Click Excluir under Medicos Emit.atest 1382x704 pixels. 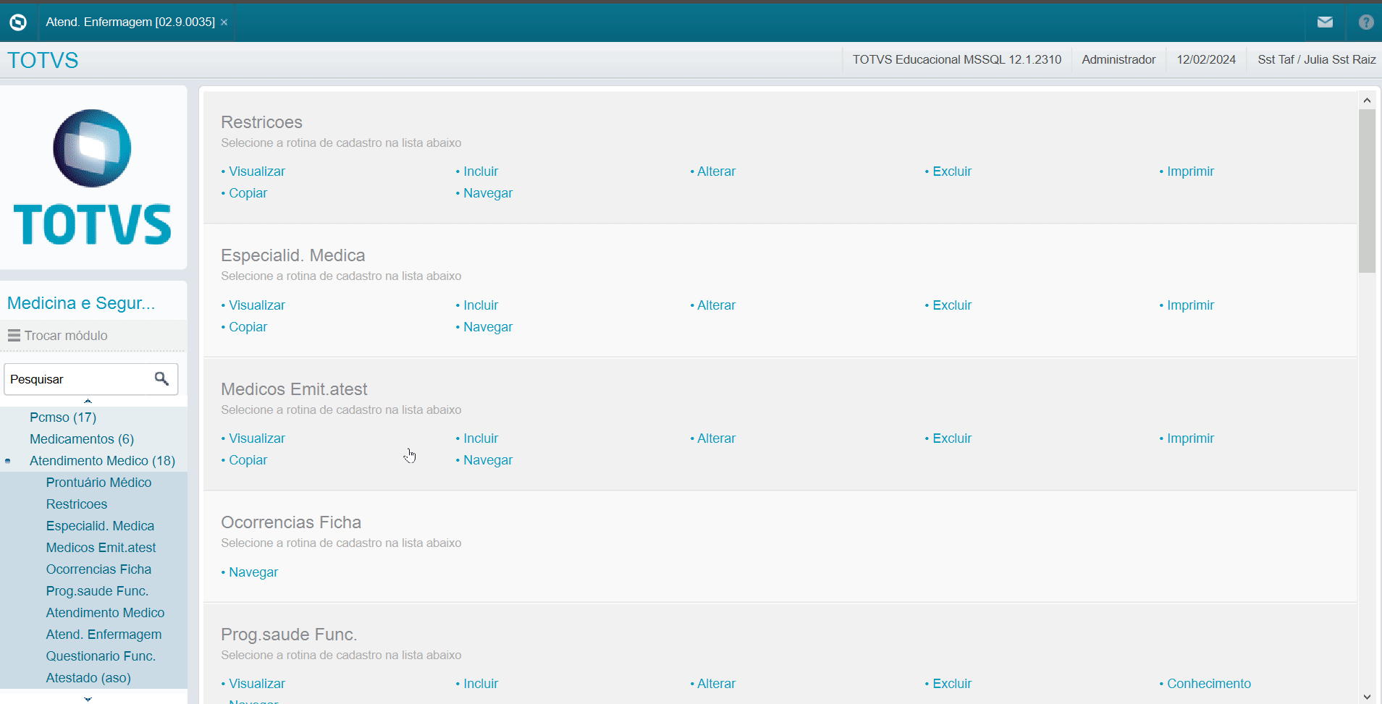point(952,438)
